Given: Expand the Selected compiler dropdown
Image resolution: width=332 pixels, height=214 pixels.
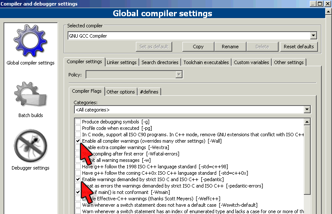Looking at the screenshot, I should click(313, 36).
